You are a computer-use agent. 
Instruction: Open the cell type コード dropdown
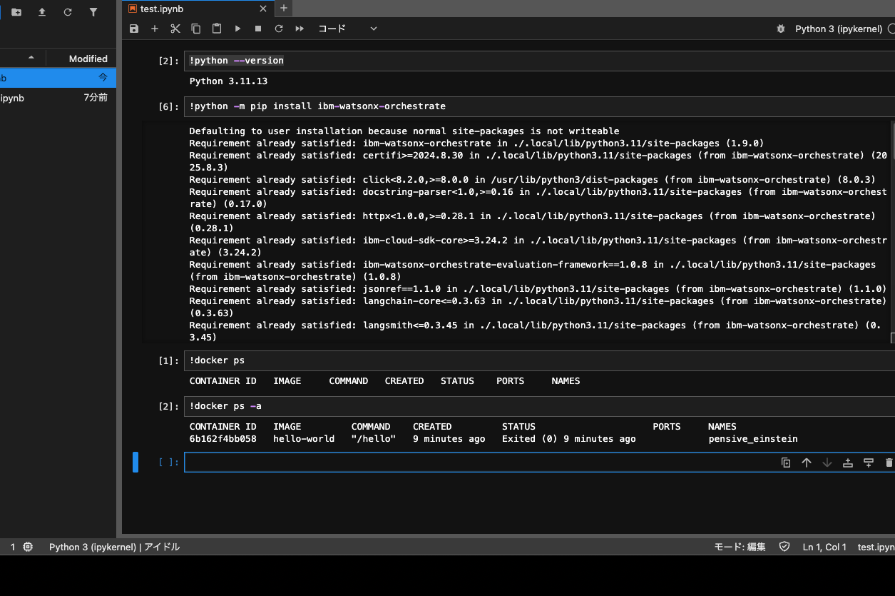pos(347,29)
